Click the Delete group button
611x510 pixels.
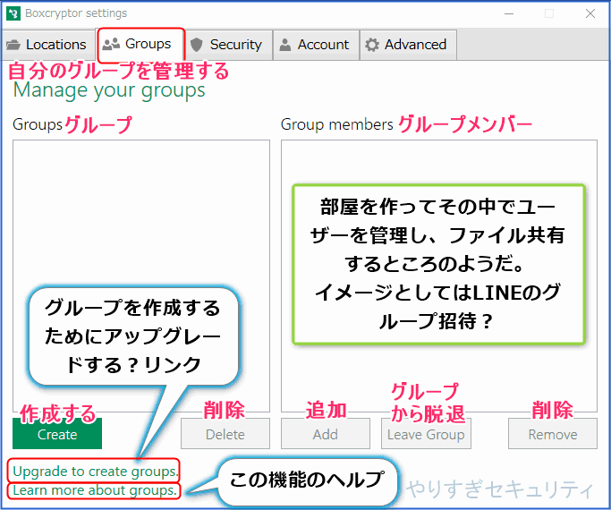(225, 434)
